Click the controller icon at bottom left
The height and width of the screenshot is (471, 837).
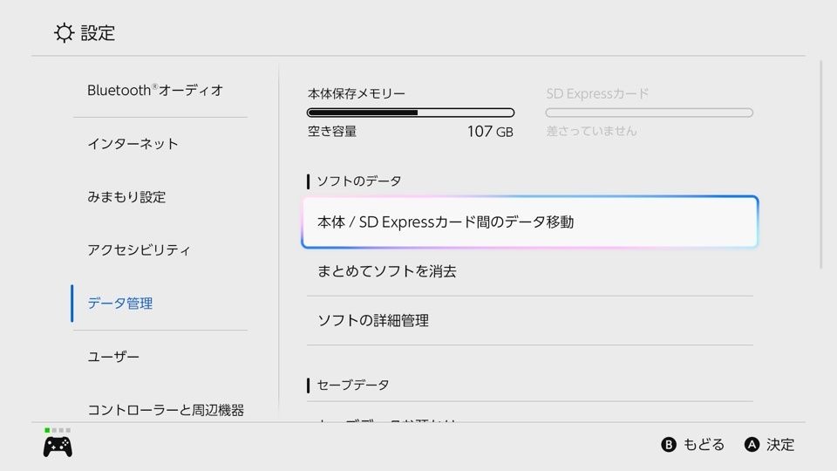58,447
